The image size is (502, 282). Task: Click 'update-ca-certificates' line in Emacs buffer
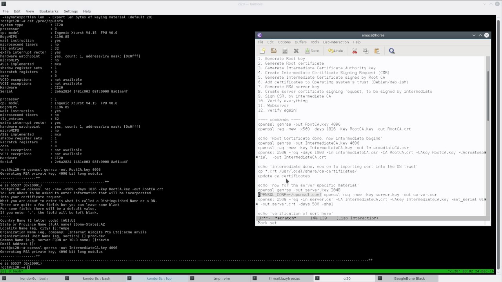point(284,176)
